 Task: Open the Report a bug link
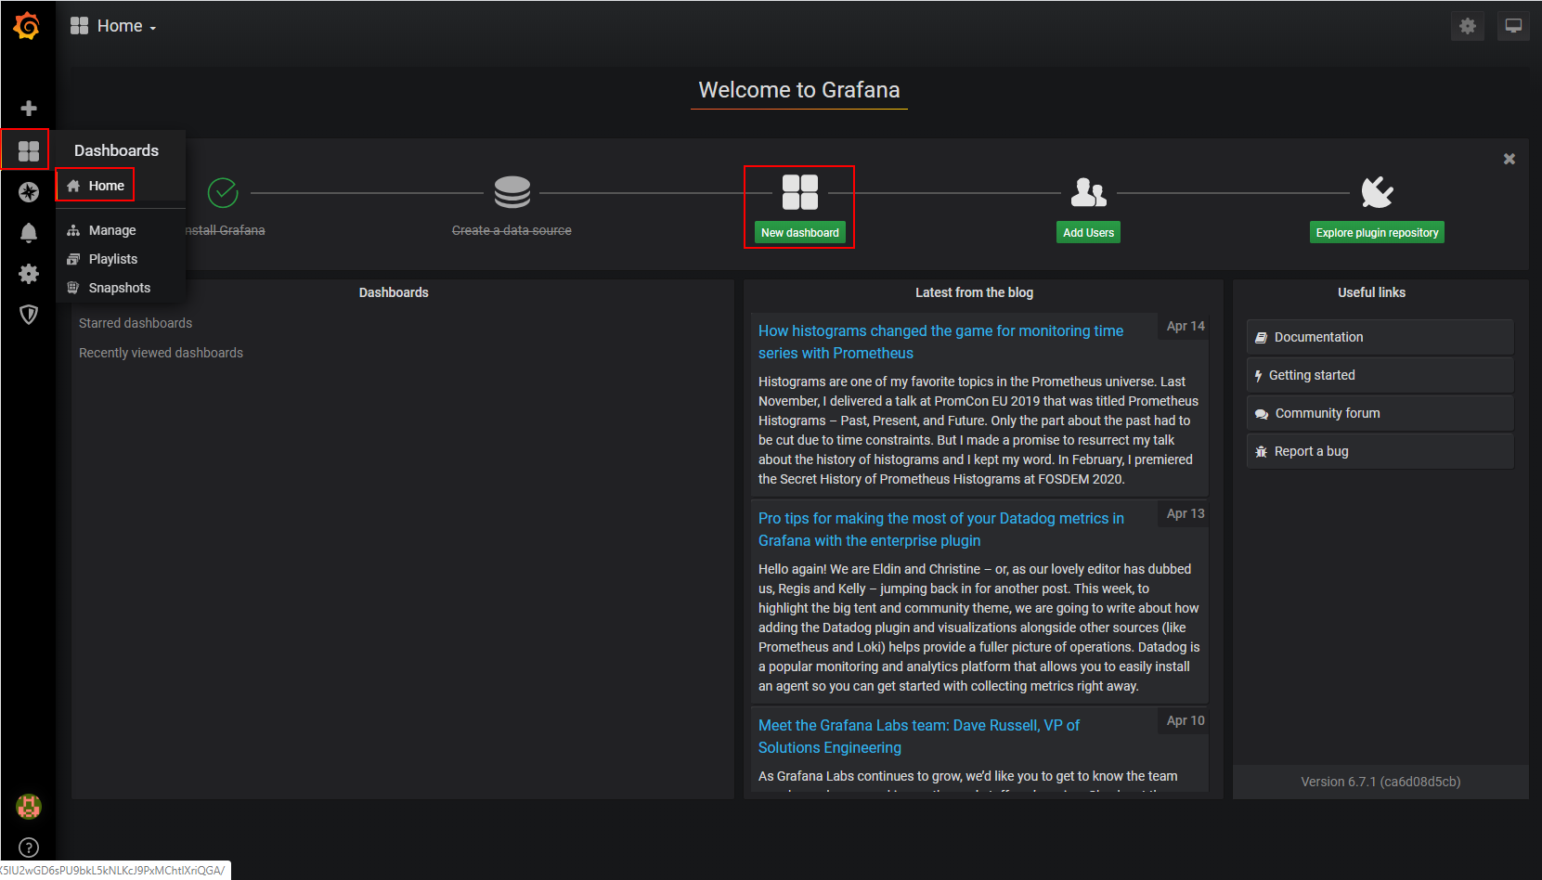coord(1380,451)
